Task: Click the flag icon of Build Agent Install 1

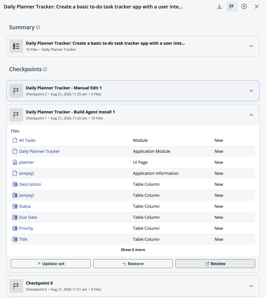Action: [x=16, y=115]
